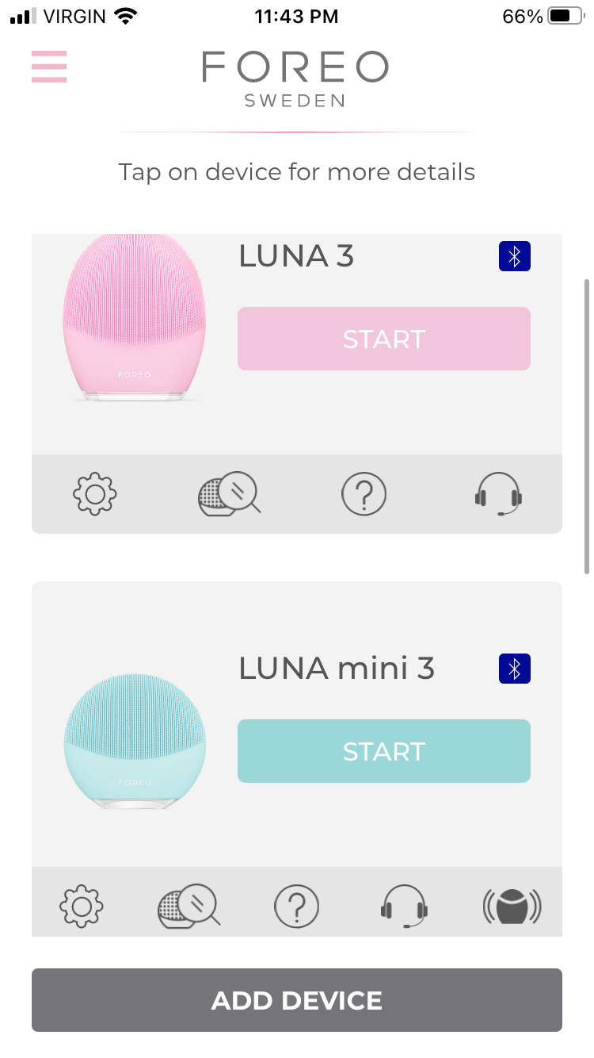This screenshot has width=594, height=1058.
Task: Open LUNA mini 3 help question mark
Action: [296, 905]
